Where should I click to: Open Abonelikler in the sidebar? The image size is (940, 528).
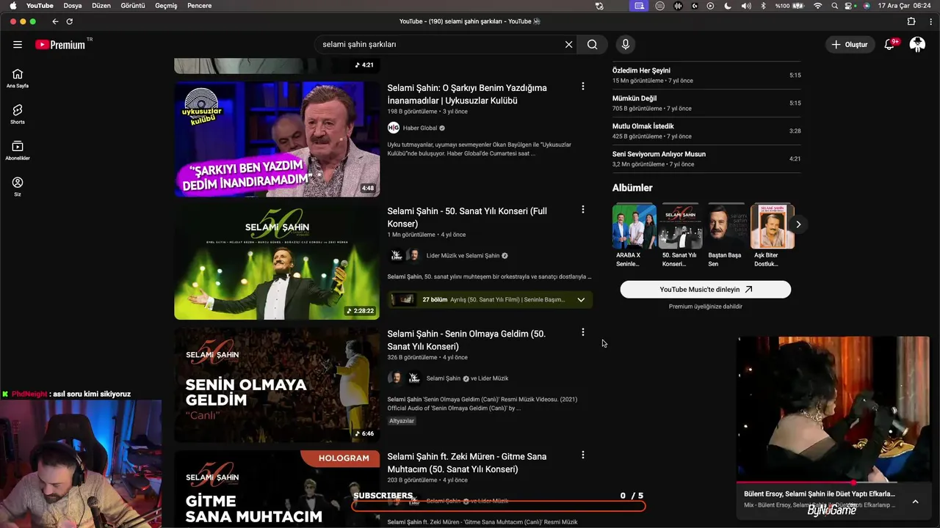pyautogui.click(x=18, y=150)
